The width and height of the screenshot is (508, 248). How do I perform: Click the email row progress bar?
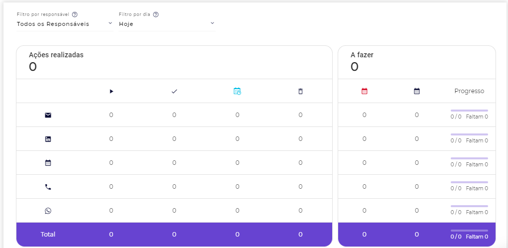pos(469,111)
